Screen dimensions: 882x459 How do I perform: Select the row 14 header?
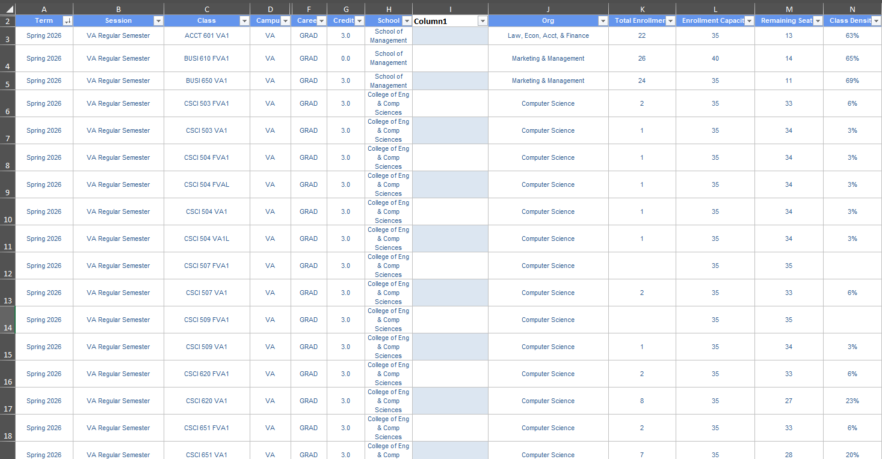(7, 328)
